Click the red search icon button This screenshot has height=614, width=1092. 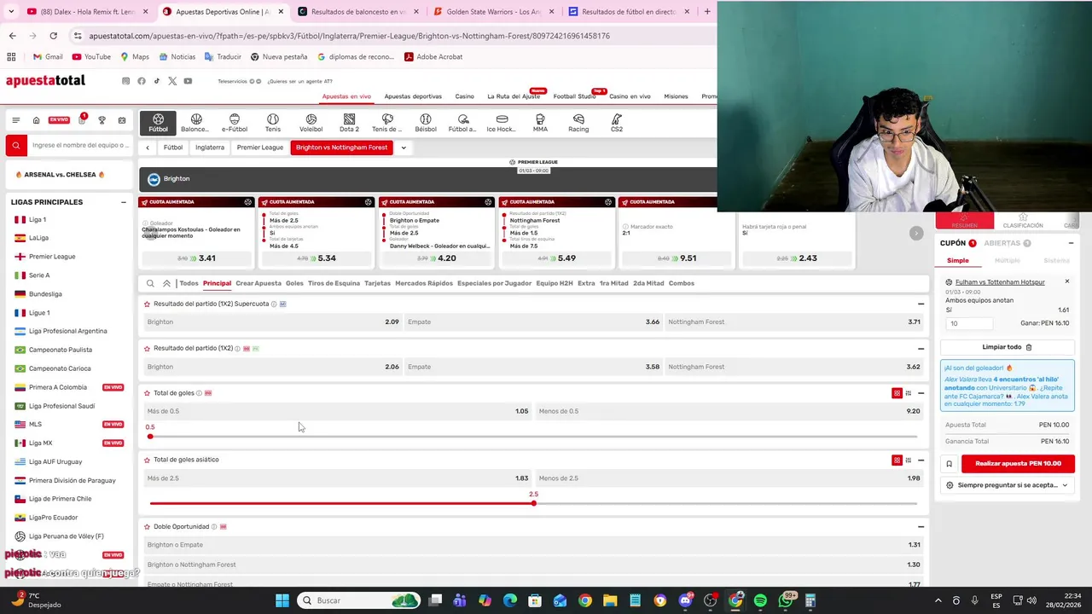(15, 146)
